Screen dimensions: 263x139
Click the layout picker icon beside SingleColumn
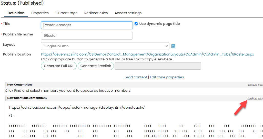(x=173, y=46)
